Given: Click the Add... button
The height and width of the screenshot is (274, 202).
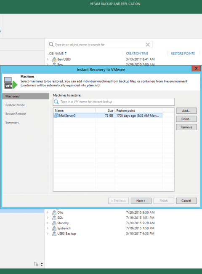Looking at the screenshot, I should tap(186, 111).
